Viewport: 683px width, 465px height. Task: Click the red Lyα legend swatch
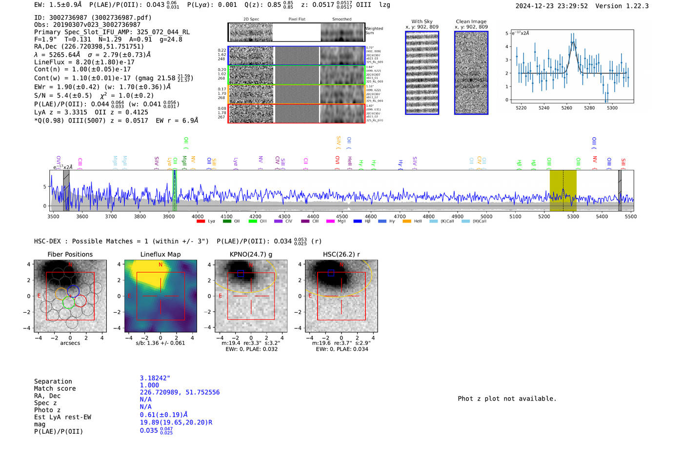click(201, 222)
